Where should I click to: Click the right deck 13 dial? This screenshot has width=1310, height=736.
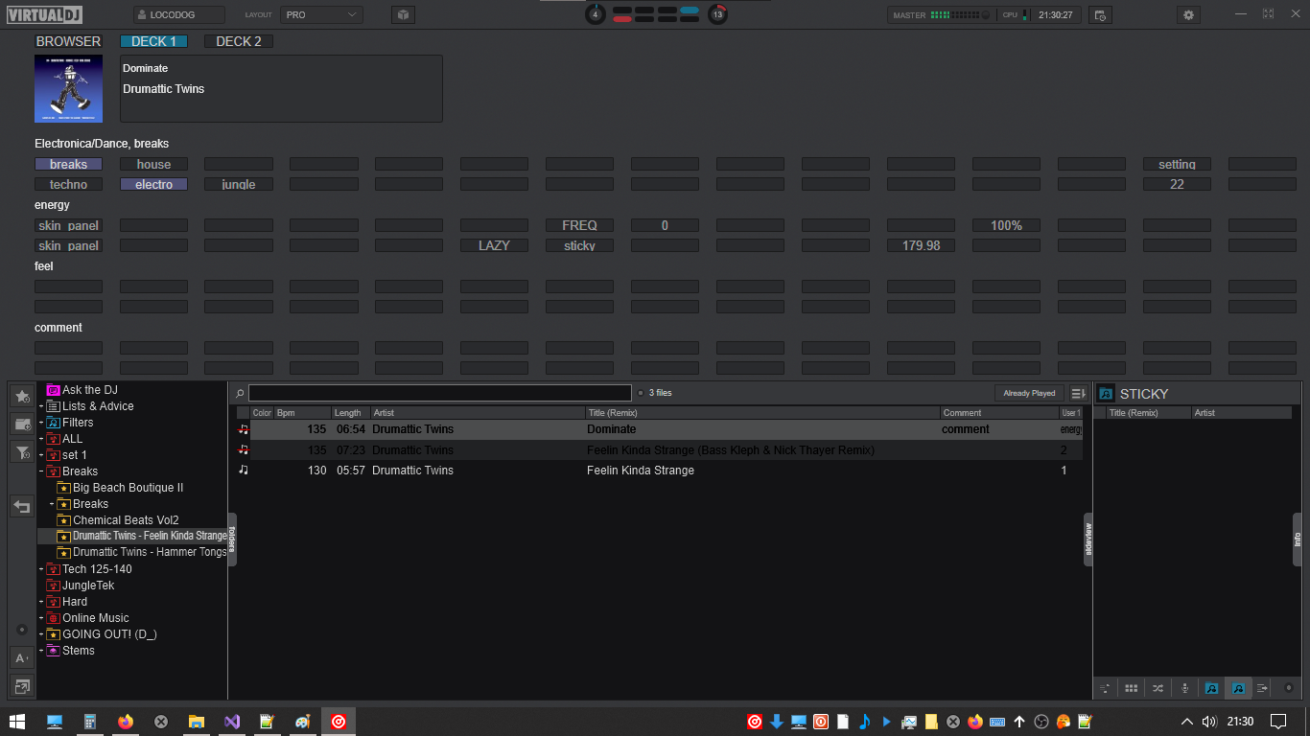(717, 14)
